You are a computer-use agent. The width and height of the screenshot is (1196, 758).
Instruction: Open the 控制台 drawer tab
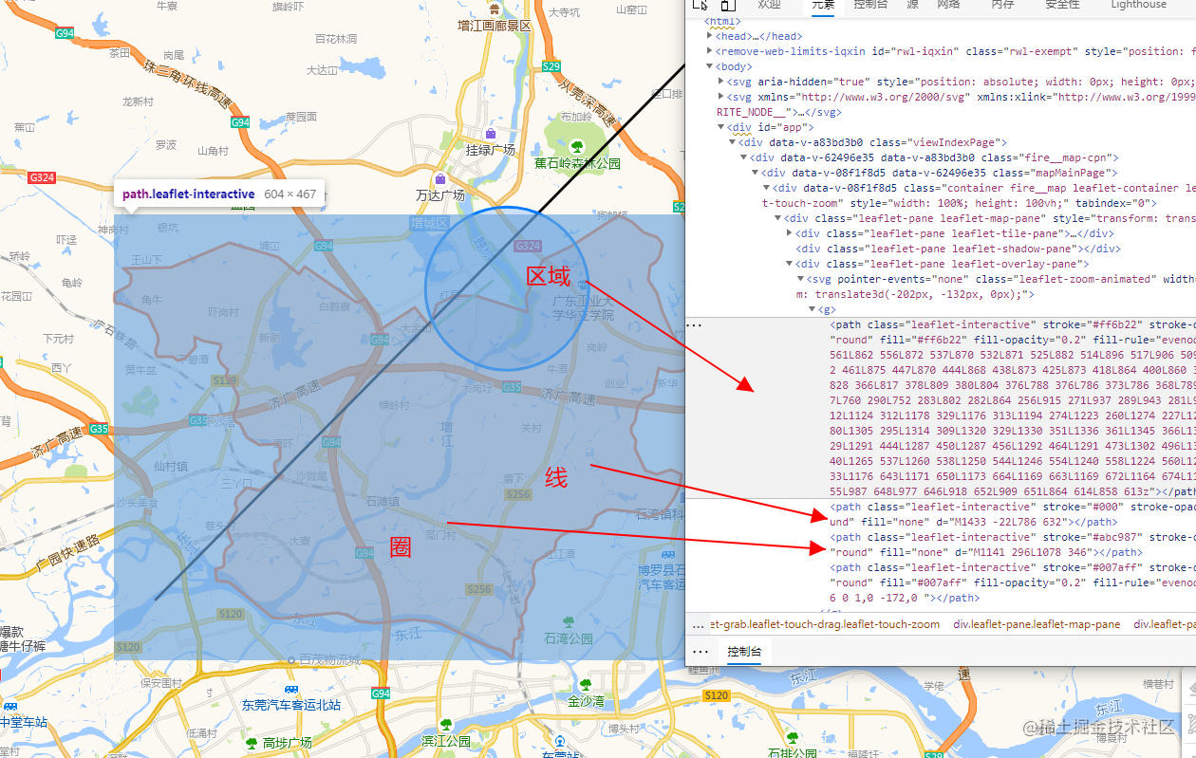pyautogui.click(x=744, y=651)
